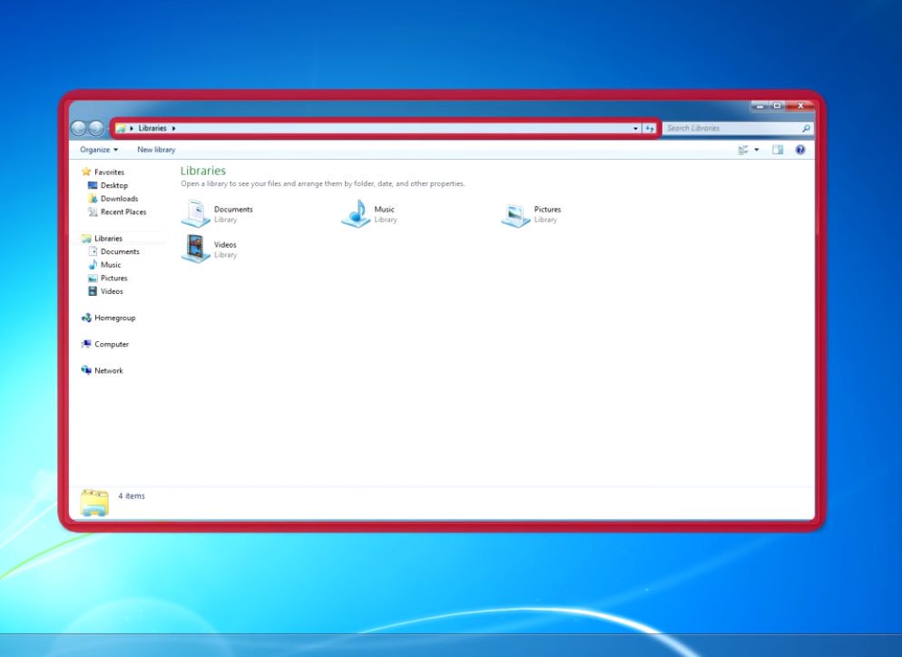Click the Music library name text
Image resolution: width=902 pixels, height=657 pixels.
point(384,210)
